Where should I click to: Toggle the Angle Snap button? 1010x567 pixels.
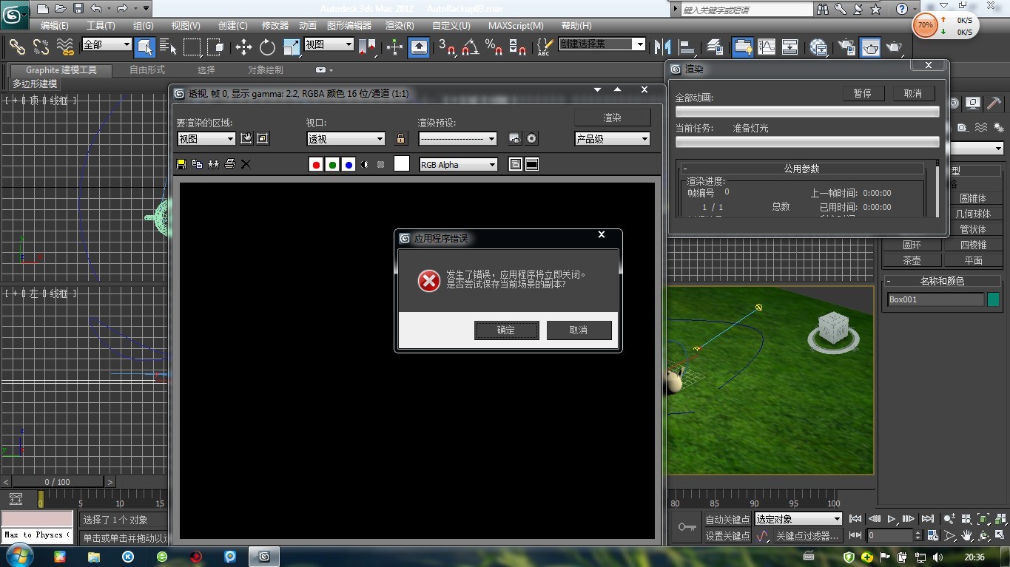point(471,47)
